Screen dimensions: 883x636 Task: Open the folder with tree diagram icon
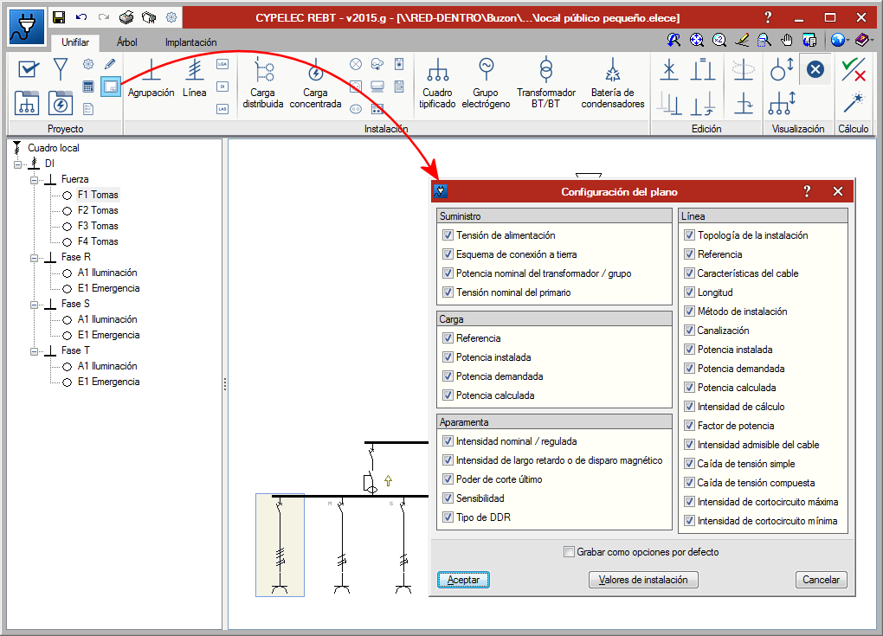pos(27,103)
